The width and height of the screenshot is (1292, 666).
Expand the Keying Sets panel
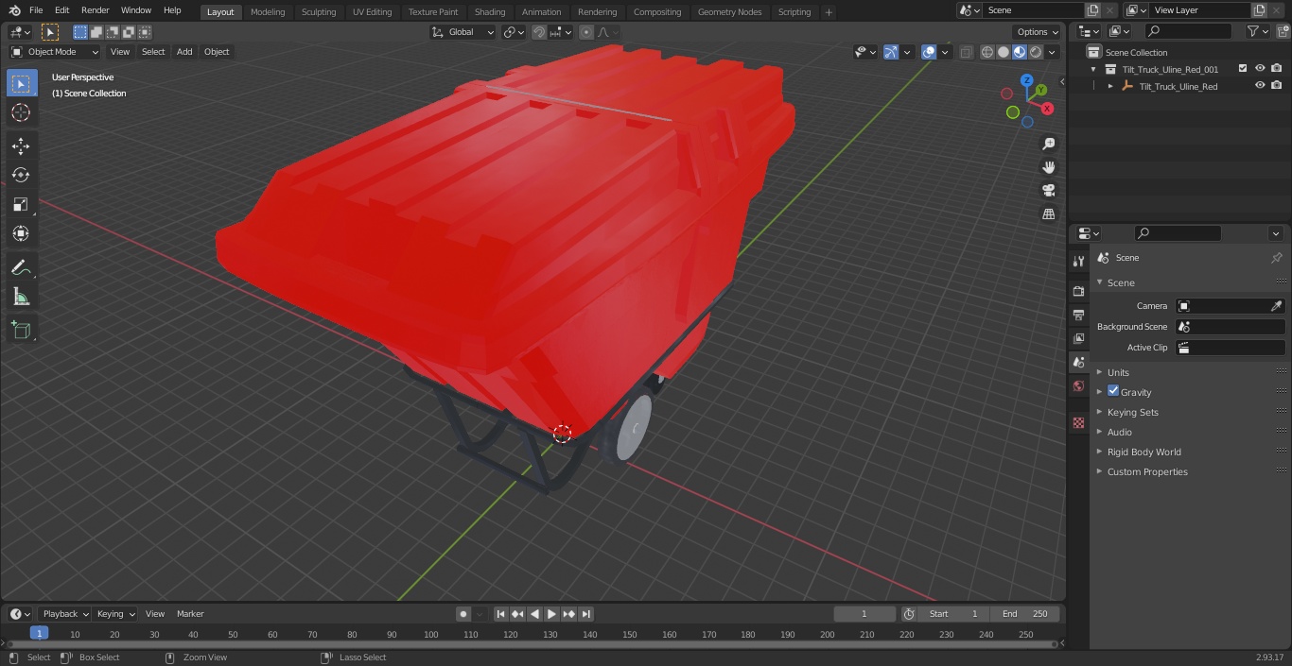1099,412
